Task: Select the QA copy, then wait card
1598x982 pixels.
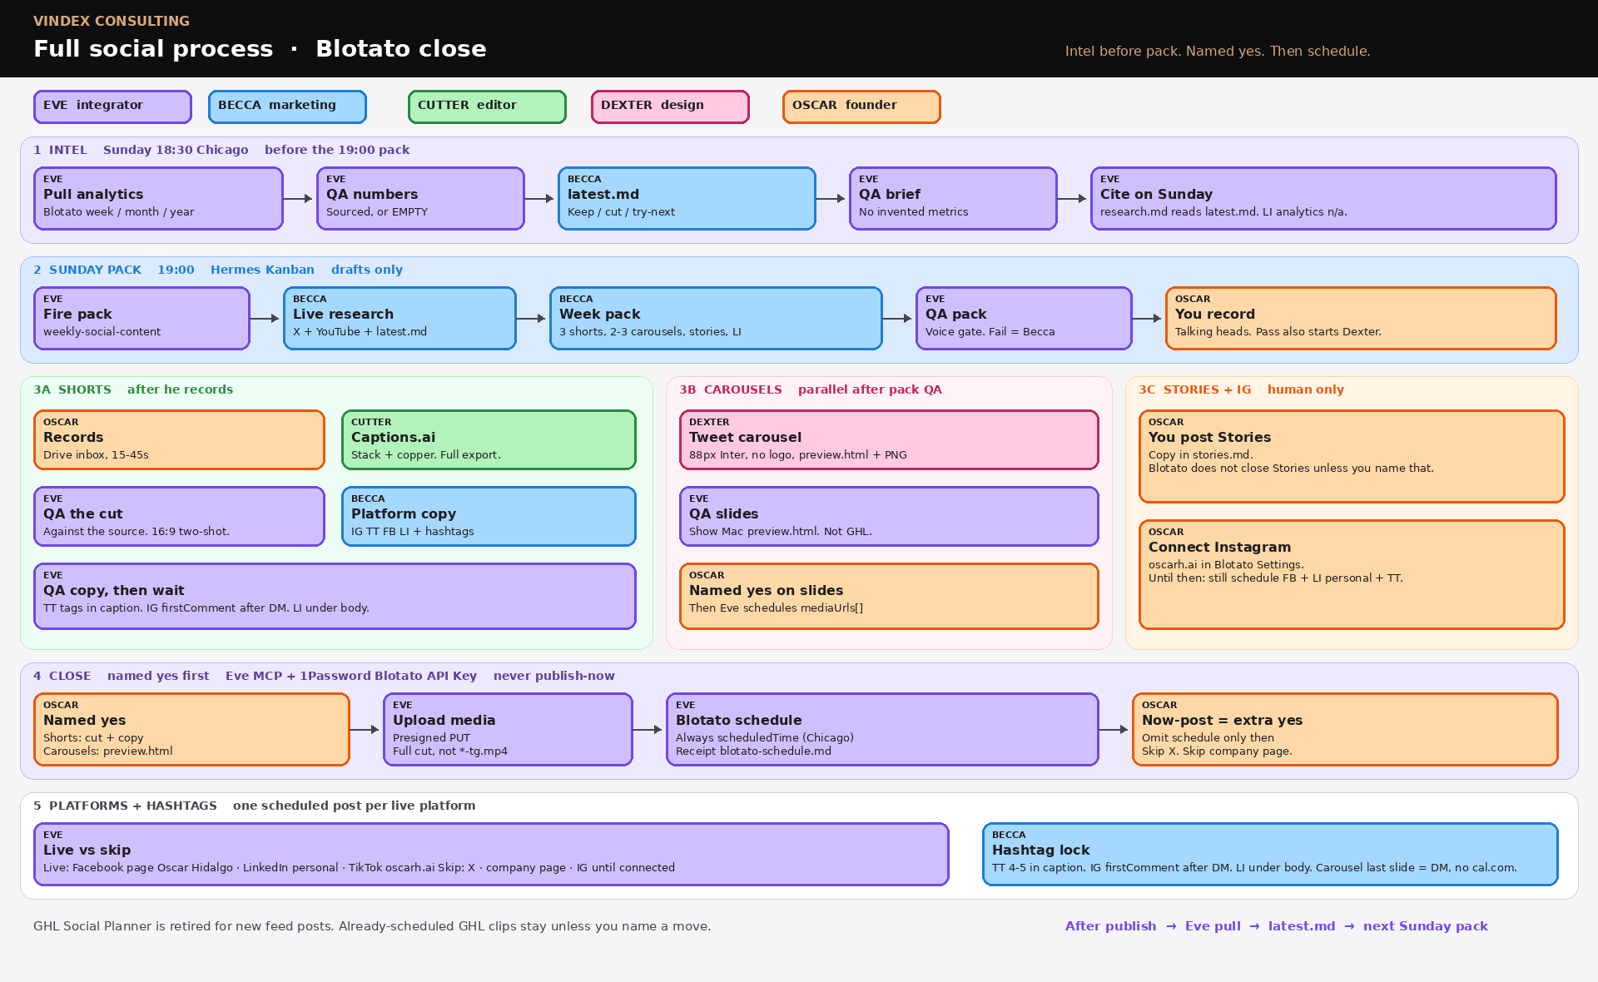Action: (335, 596)
